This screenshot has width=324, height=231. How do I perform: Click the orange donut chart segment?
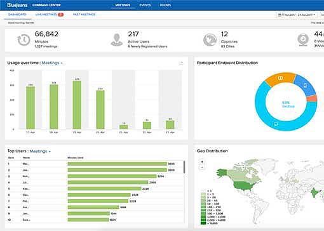pyautogui.click(x=280, y=79)
